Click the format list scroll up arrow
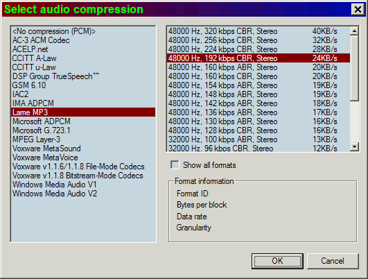The width and height of the screenshot is (368, 279). (354, 31)
